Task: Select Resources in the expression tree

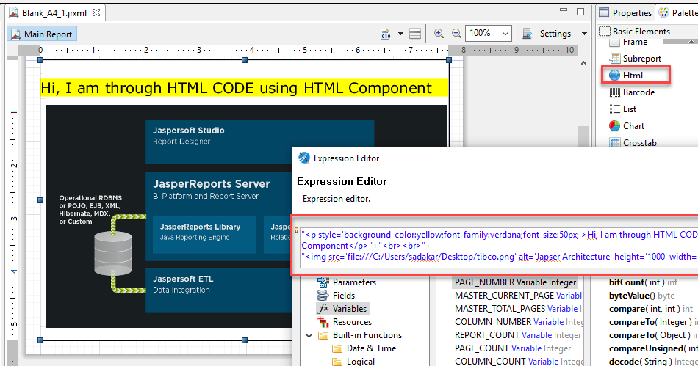Action: pos(345,321)
